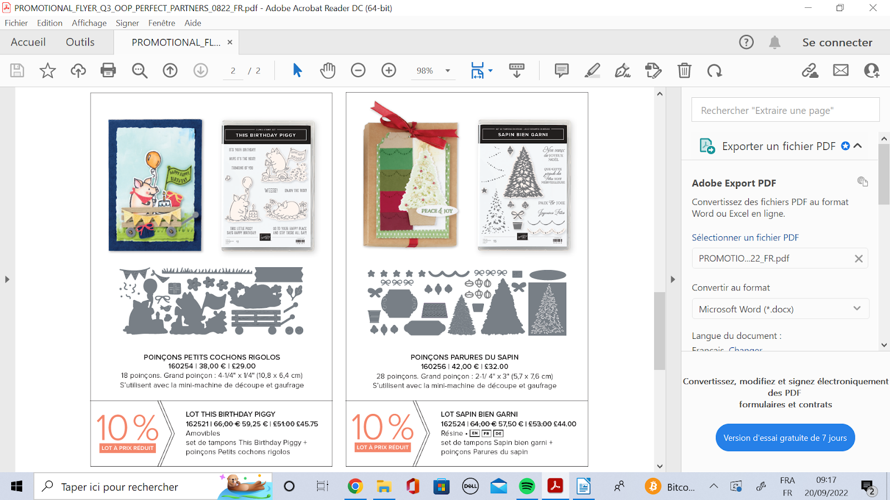This screenshot has height=500, width=890.
Task: Click the Rechercher tools search box
Action: (785, 110)
